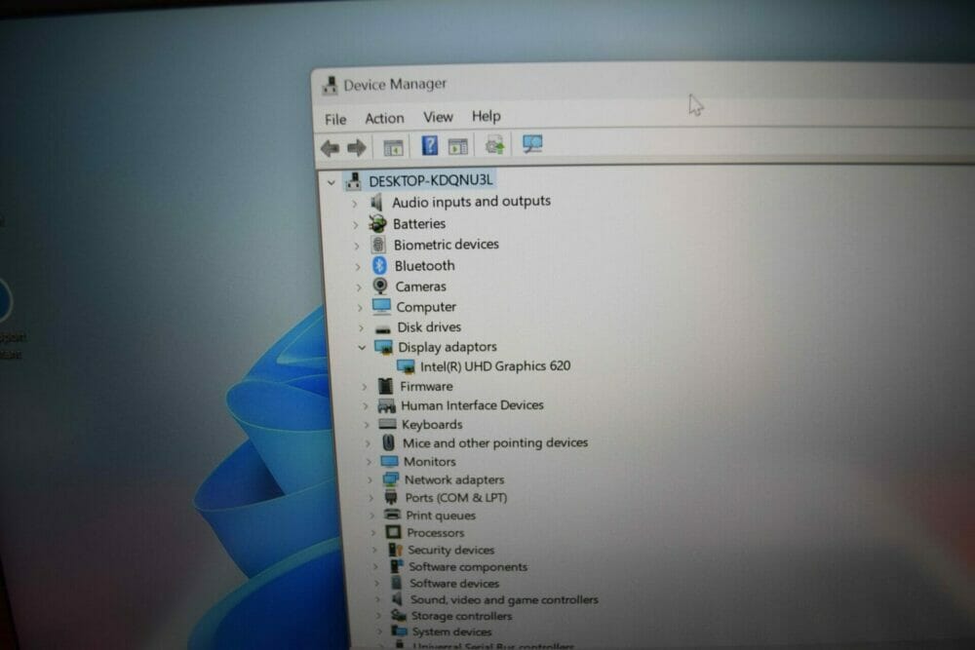This screenshot has width=975, height=650.
Task: Click the Firmware chip icon
Action: point(385,386)
